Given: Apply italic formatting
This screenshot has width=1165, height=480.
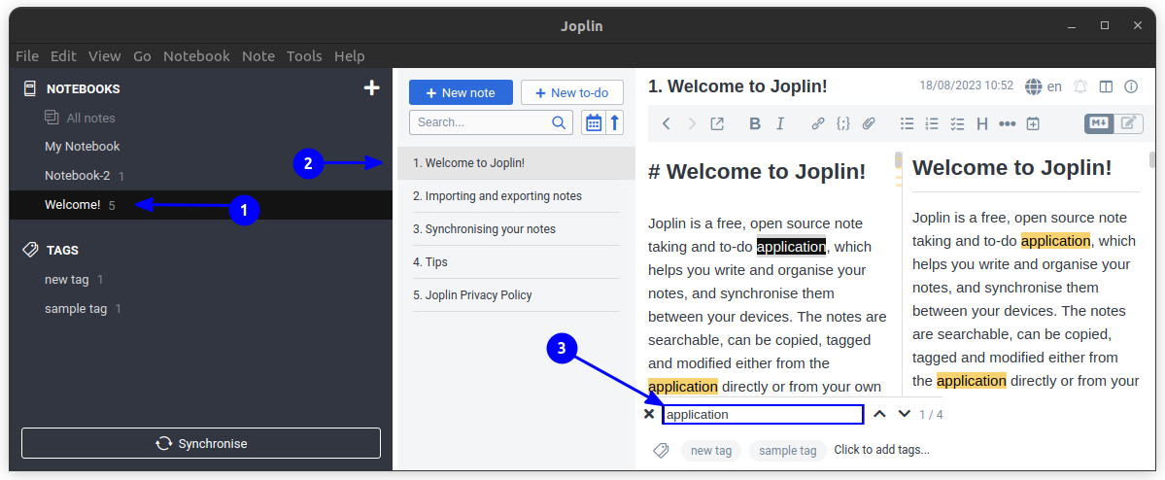Looking at the screenshot, I should point(780,124).
